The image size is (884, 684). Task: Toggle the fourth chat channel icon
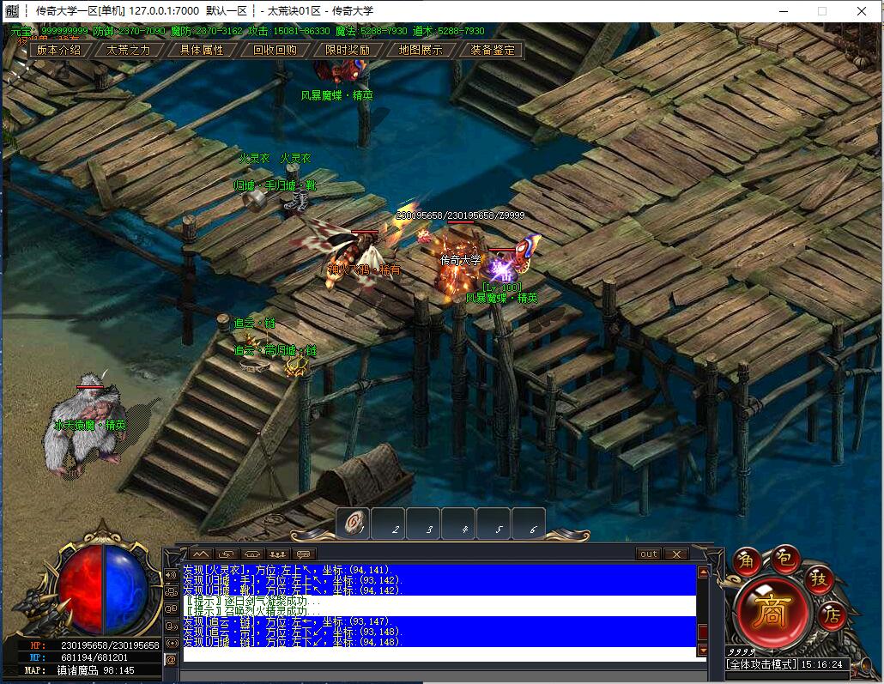[171, 626]
